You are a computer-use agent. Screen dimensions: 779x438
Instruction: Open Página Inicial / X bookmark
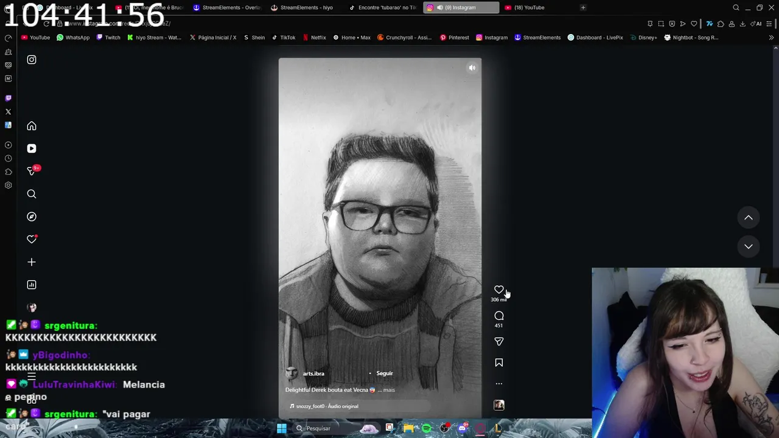213,38
